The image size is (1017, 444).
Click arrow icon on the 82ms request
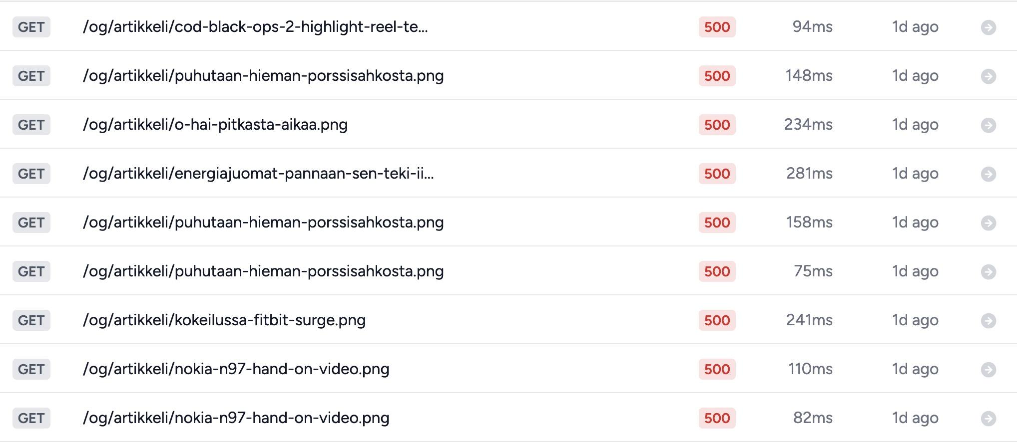point(988,419)
